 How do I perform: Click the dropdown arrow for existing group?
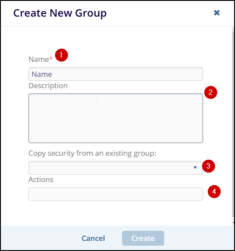[195, 168]
